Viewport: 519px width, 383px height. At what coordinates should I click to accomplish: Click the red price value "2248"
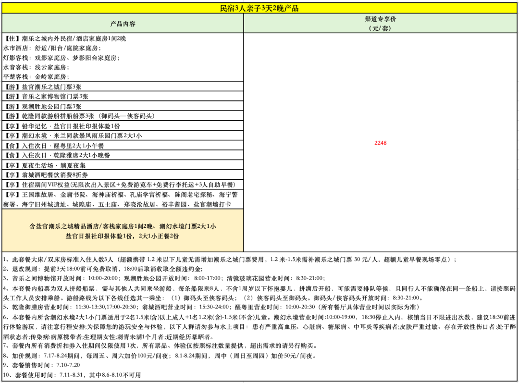[380, 143]
